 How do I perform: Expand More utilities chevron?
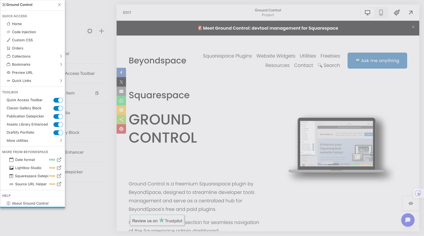point(61,140)
